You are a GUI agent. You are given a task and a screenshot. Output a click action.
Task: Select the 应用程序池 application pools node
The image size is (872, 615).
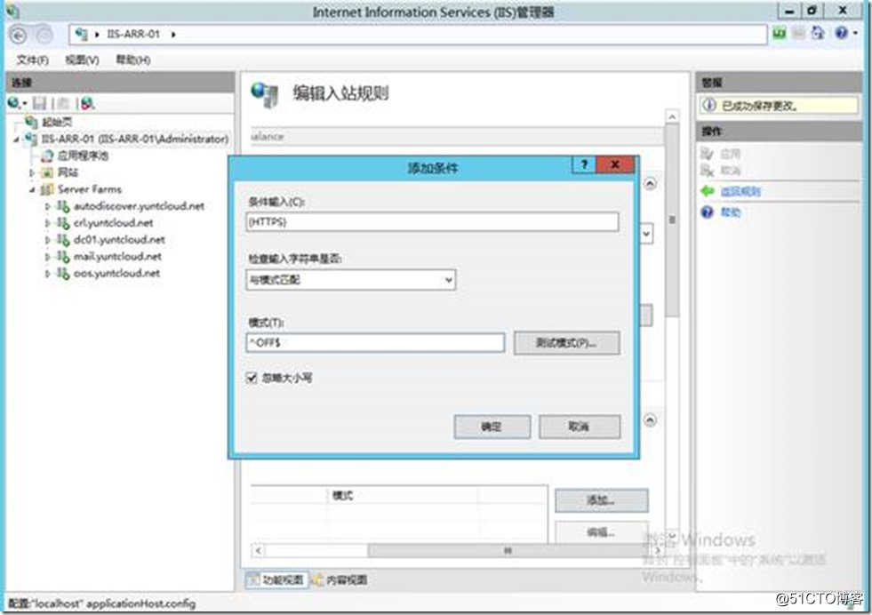(x=83, y=156)
